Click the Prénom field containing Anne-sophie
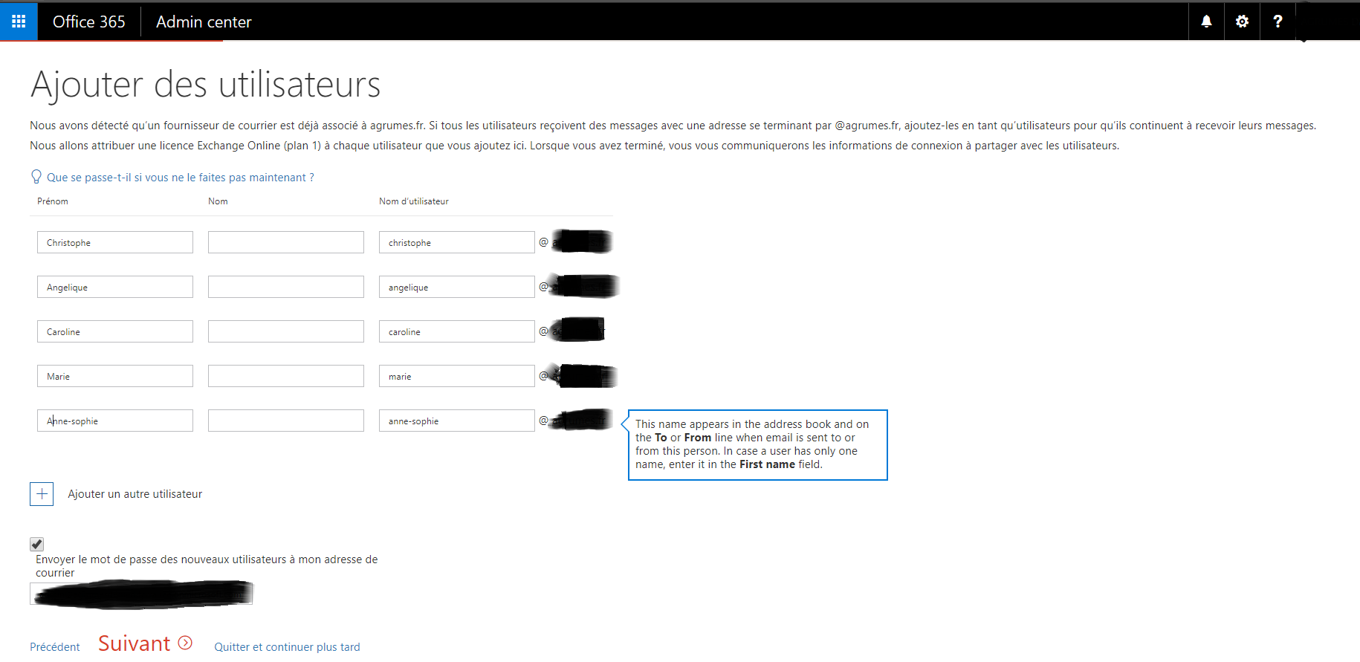 click(115, 421)
